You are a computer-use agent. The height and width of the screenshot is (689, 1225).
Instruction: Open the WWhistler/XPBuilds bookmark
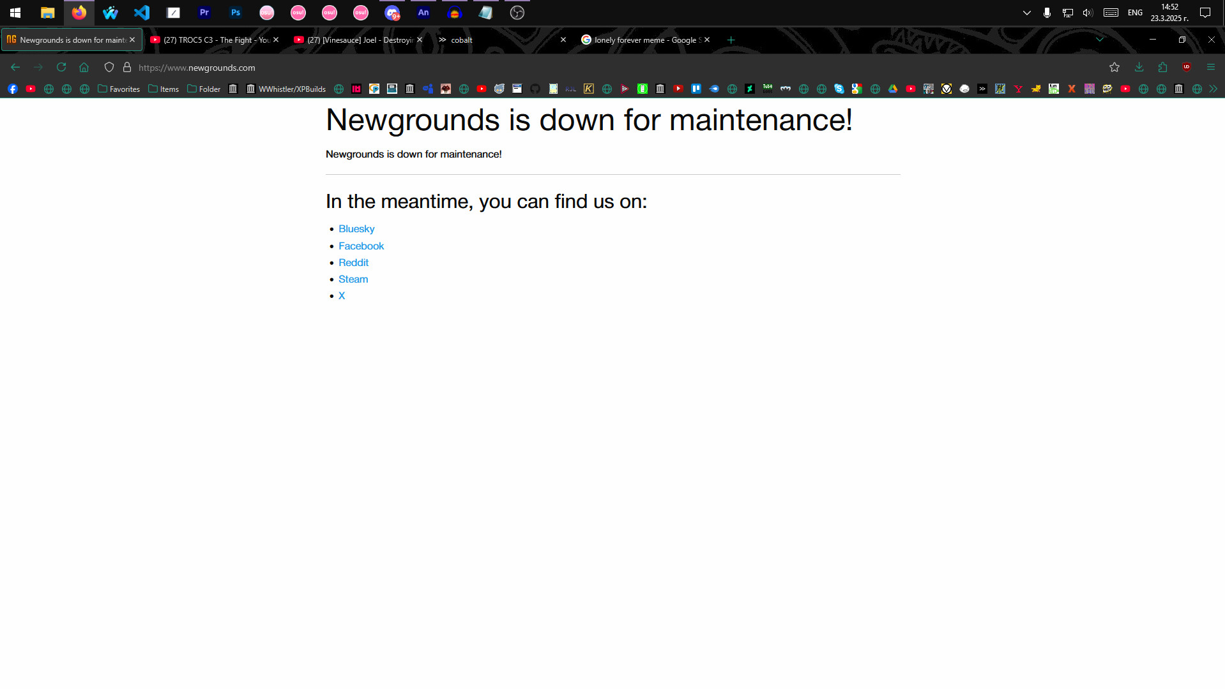tap(286, 89)
